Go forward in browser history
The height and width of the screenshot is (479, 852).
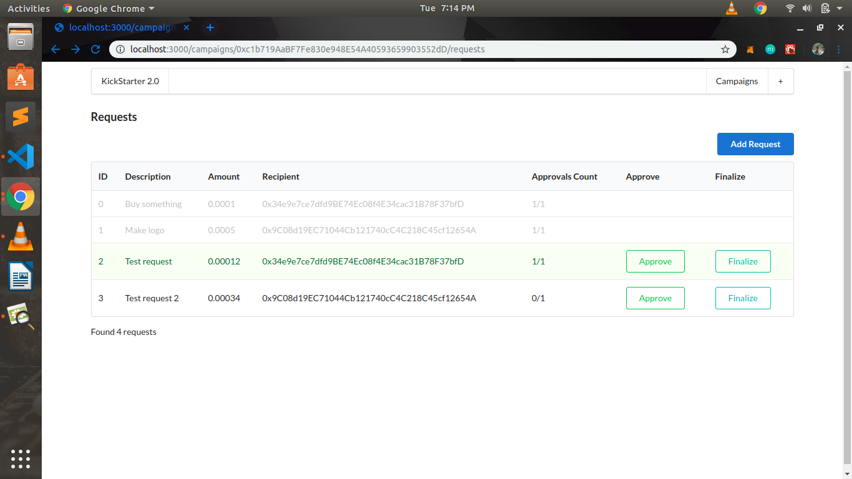click(x=75, y=49)
